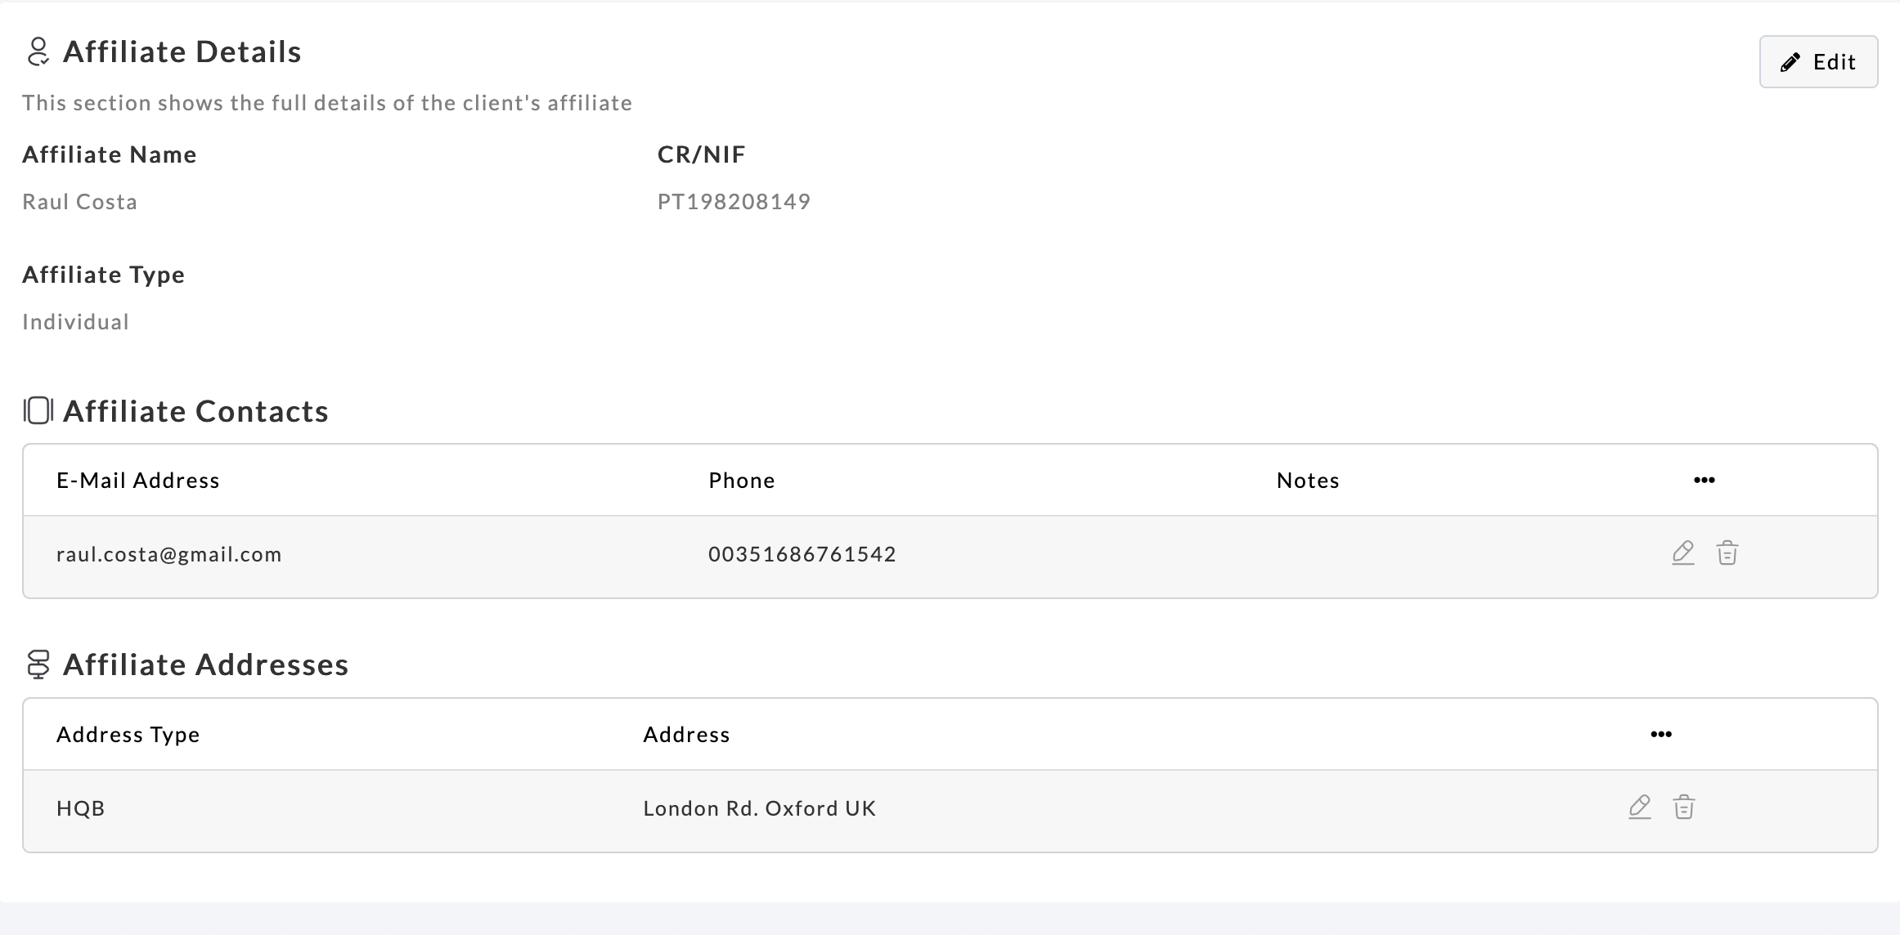1900x935 pixels.
Task: Click the E-Mail Address column header
Action: click(x=137, y=481)
